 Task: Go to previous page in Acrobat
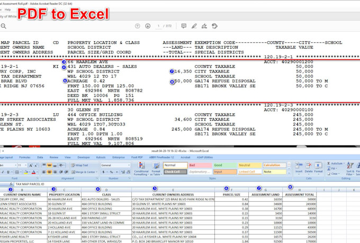pyautogui.click(x=137, y=26)
